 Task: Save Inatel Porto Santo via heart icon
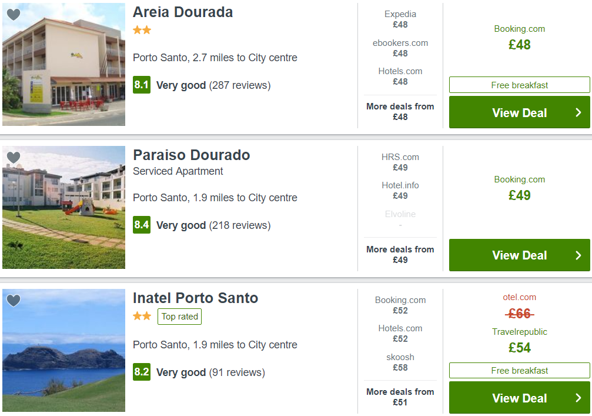[14, 301]
